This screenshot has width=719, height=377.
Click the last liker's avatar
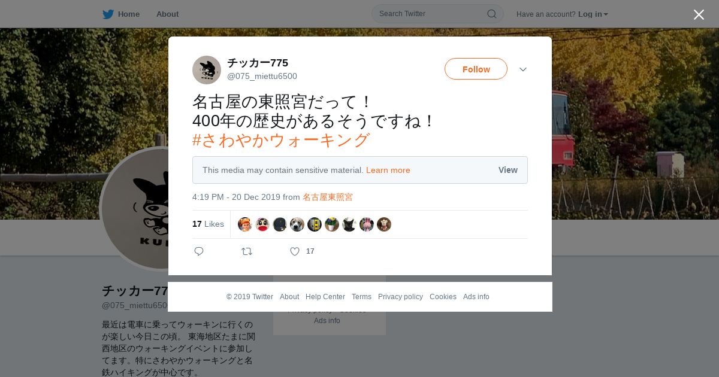coord(384,224)
